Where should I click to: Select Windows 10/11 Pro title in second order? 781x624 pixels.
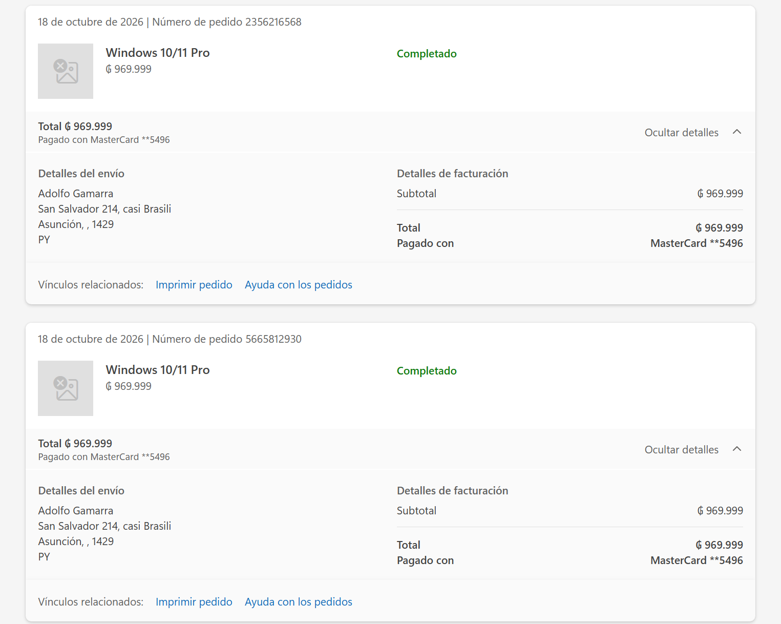tap(158, 370)
